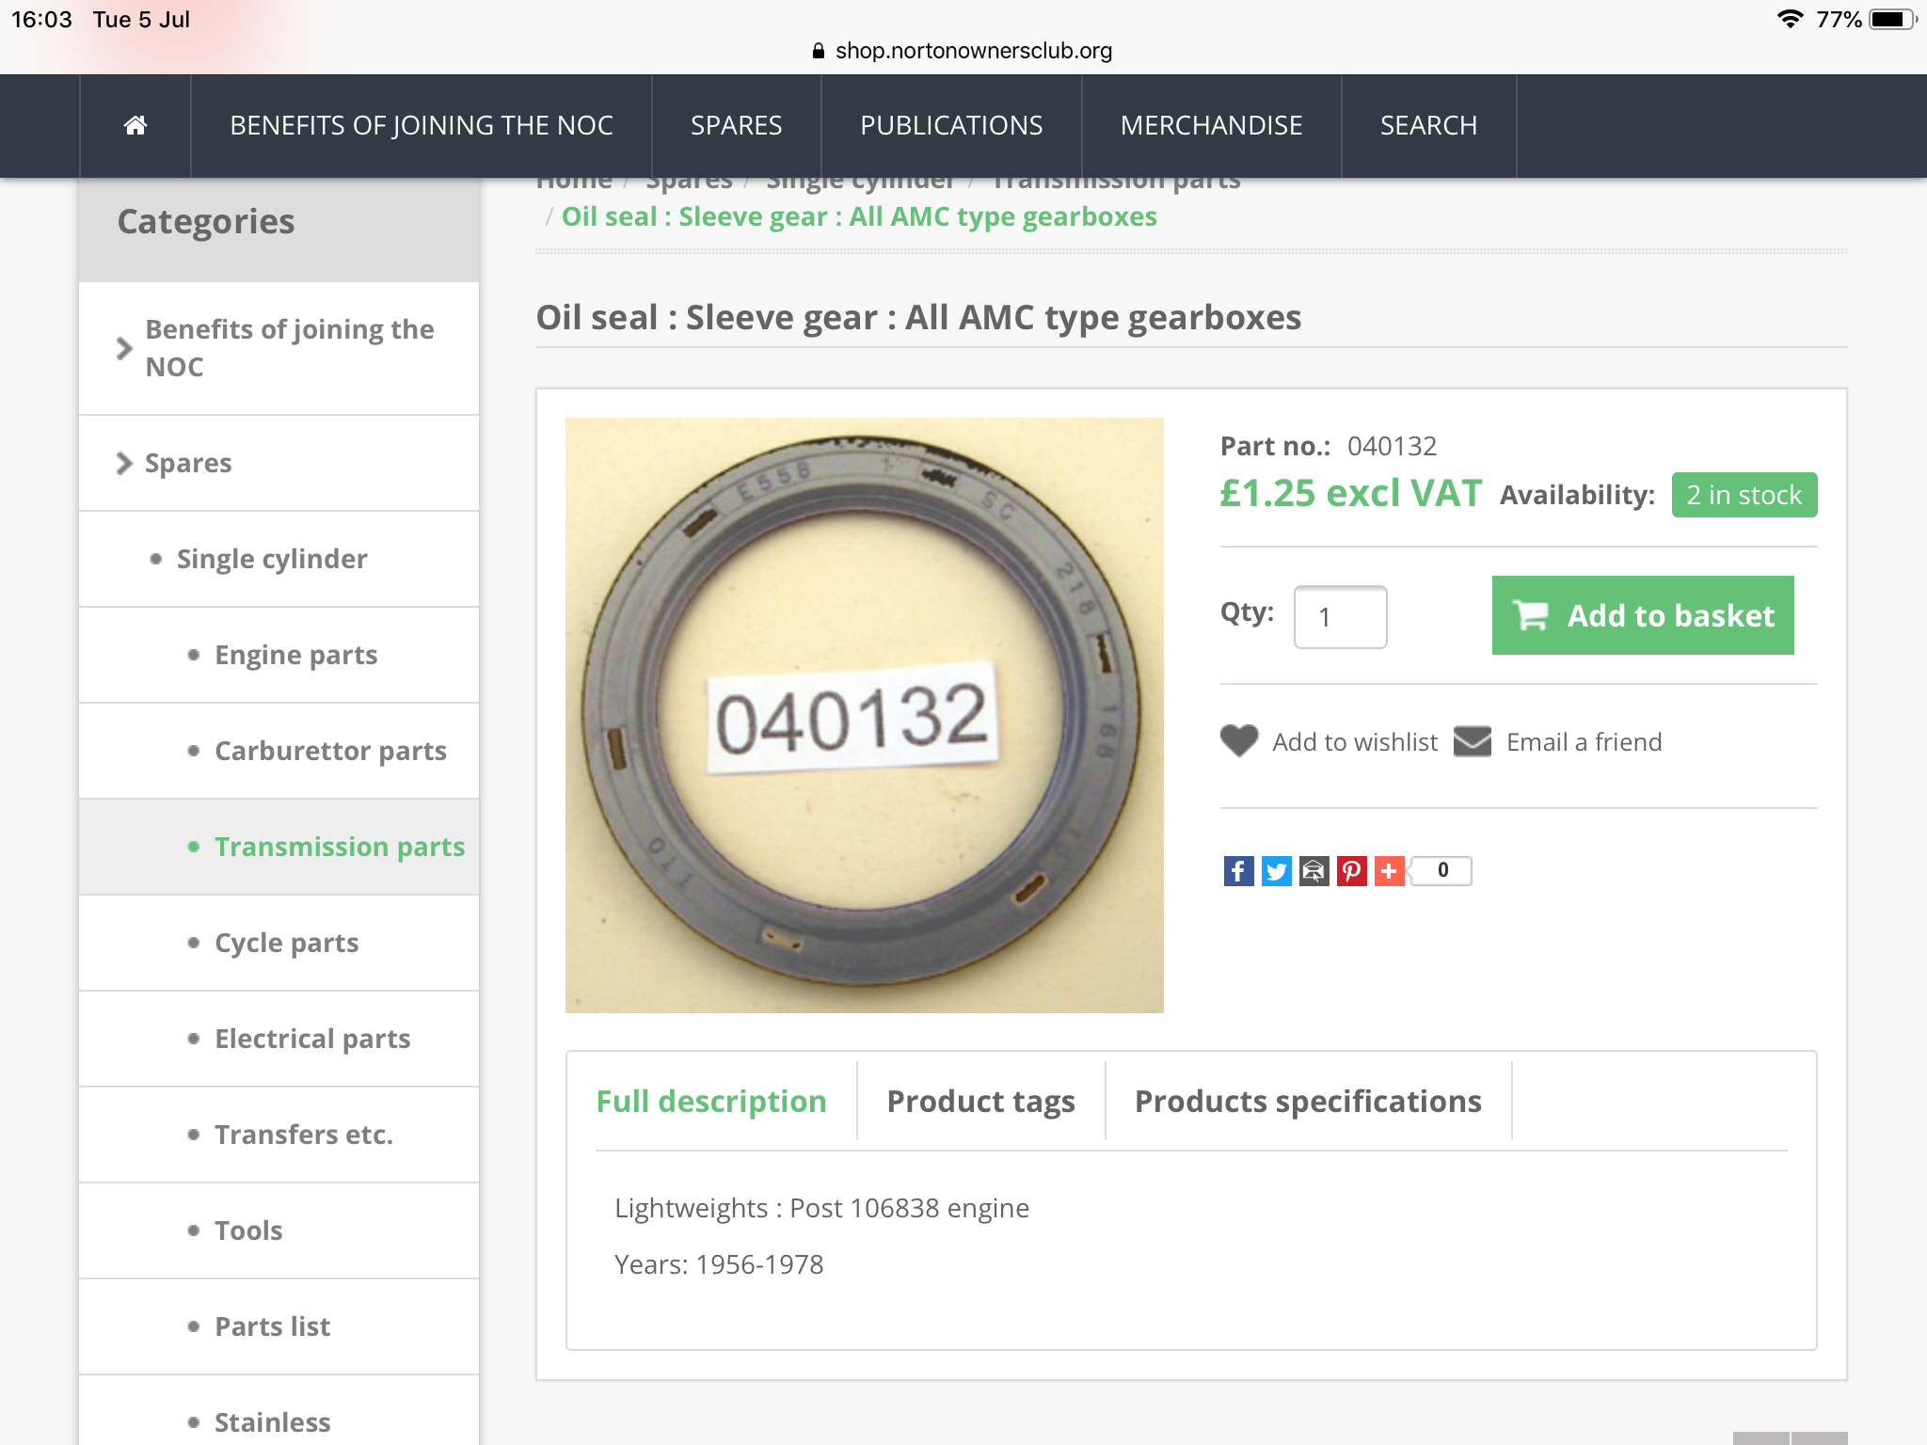
Task: Expand Benefits of joining the NOC chevron
Action: click(x=124, y=348)
